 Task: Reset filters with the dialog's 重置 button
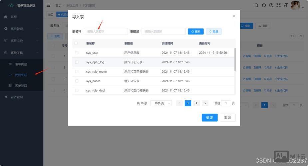[213, 31]
